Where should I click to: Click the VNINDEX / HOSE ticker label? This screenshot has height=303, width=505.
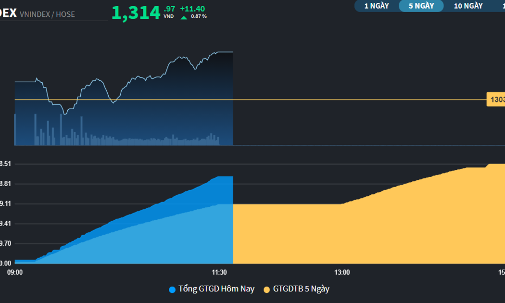(47, 14)
